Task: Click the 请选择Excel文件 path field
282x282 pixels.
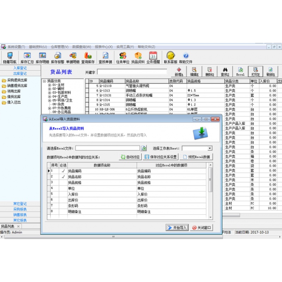Action: tap(108, 148)
